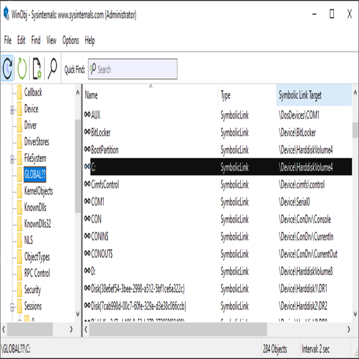The width and height of the screenshot is (359, 359).
Task: Click the link icon beside CimfsControl
Action: coord(87,184)
